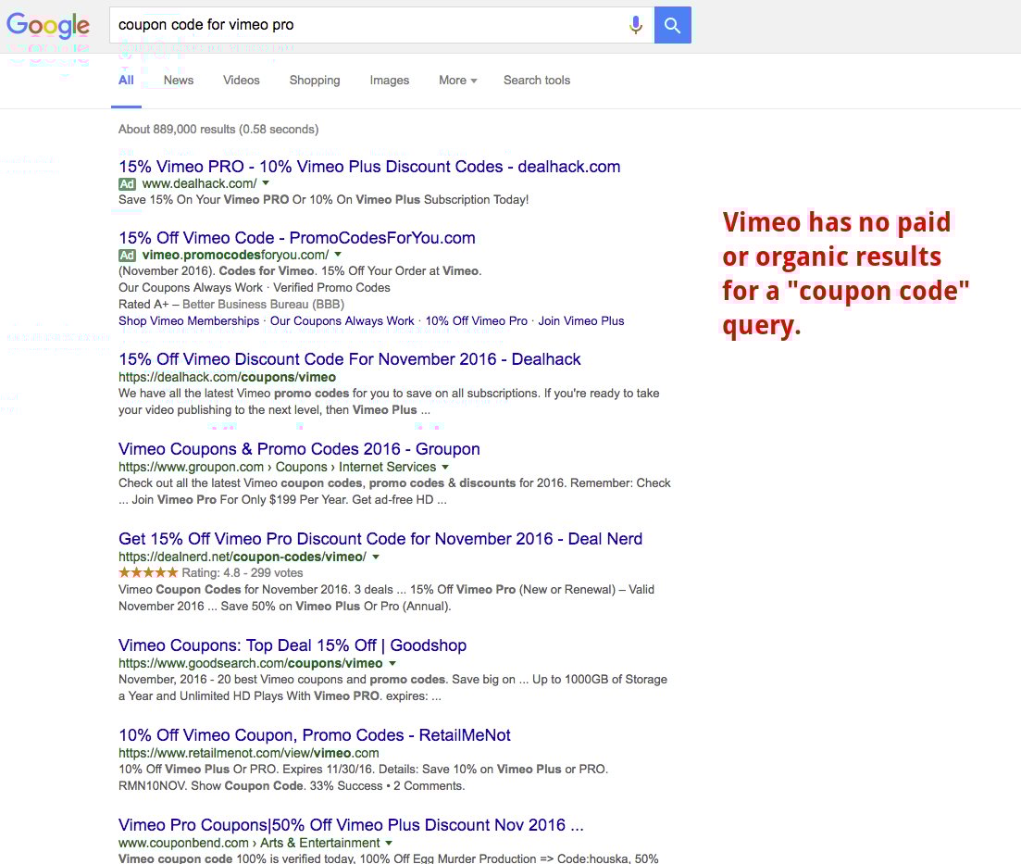The width and height of the screenshot is (1021, 864).
Task: Switch to the Videos tab
Action: point(241,81)
